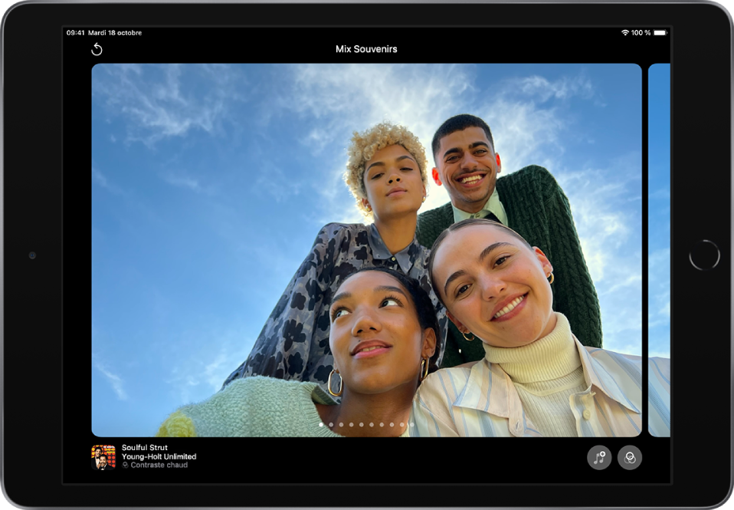Tap the undo arrow icon top left
This screenshot has height=510, width=734.
(x=97, y=50)
